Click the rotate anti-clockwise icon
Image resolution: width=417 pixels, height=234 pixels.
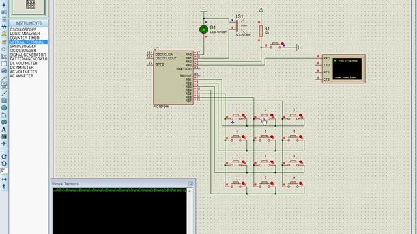click(x=4, y=164)
